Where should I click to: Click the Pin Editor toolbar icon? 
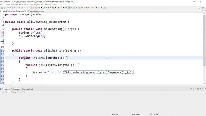pos(104,8)
